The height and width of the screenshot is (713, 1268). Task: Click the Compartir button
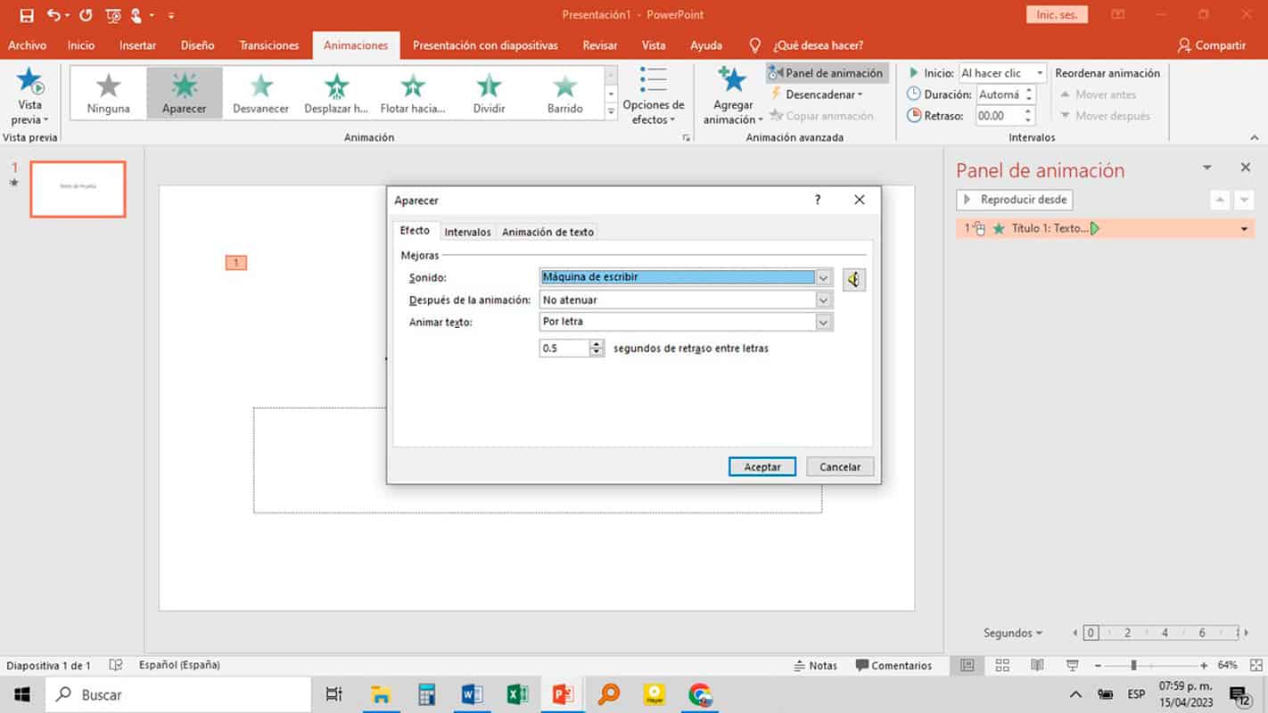click(x=1212, y=45)
